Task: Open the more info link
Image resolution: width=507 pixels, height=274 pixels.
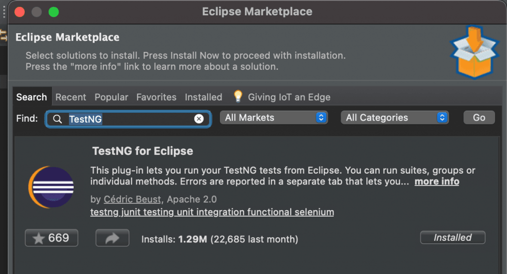Action: point(437,182)
